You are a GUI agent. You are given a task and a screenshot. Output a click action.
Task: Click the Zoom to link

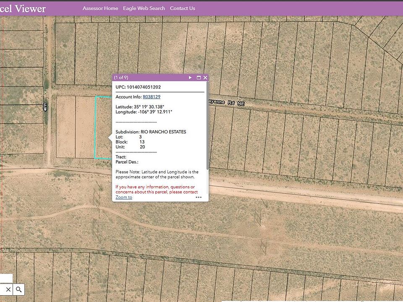[124, 197]
